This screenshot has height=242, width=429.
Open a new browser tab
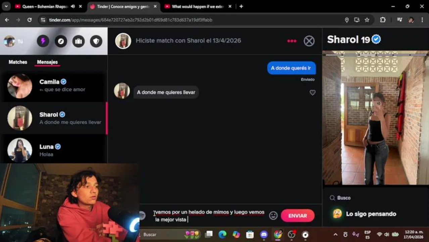point(241,6)
